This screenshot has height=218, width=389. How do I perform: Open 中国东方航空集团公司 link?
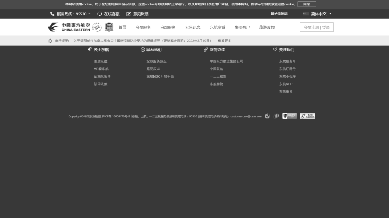(226, 61)
